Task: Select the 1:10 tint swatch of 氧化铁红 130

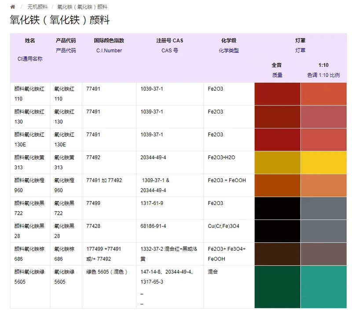Action: (x=324, y=117)
